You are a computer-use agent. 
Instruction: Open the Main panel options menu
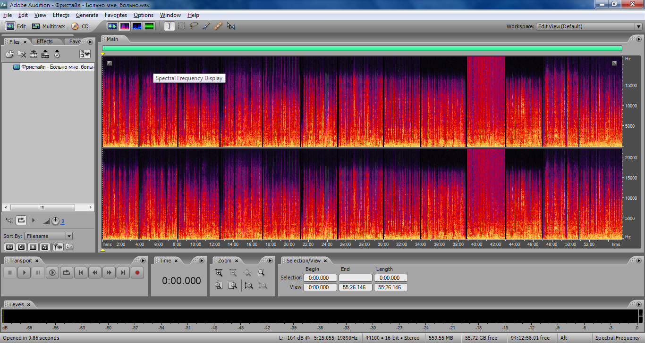point(639,39)
